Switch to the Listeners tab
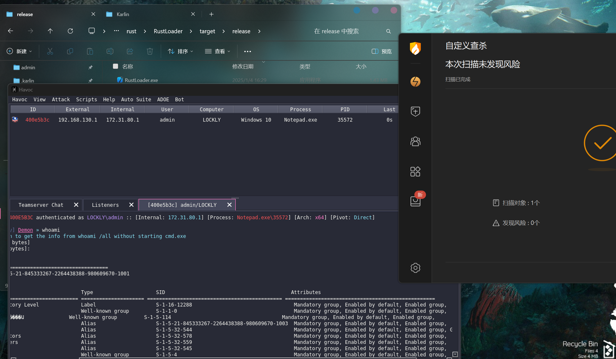 point(105,205)
